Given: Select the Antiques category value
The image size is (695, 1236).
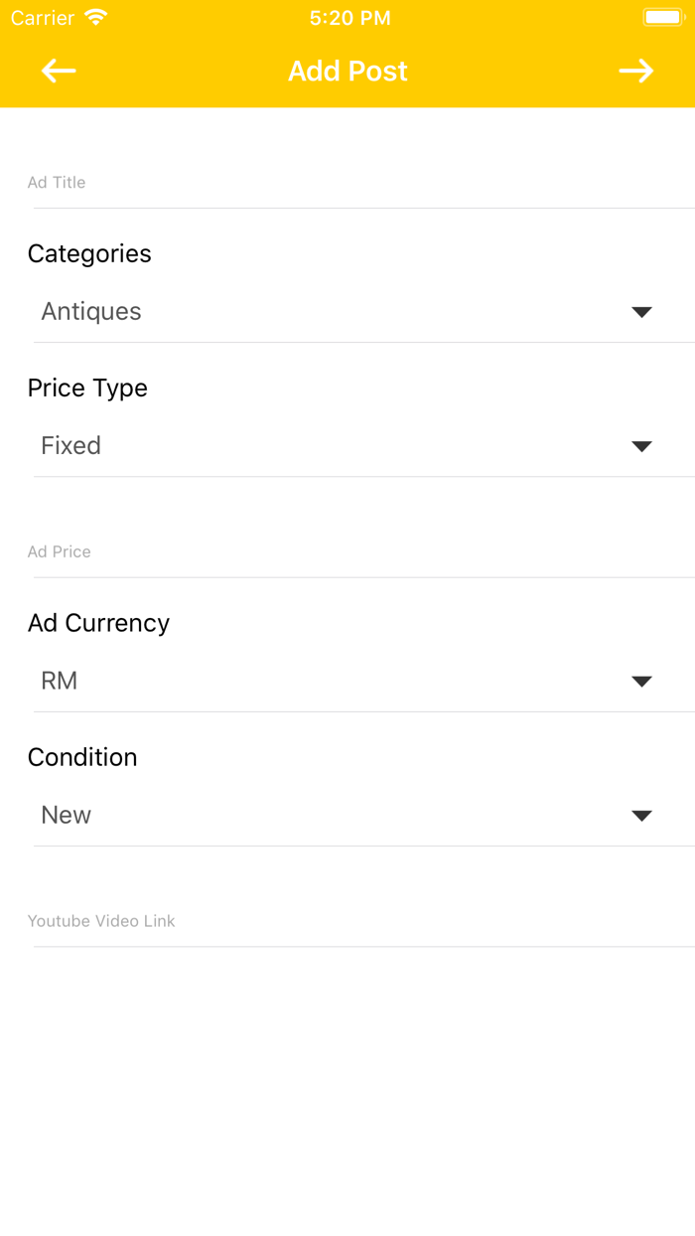Looking at the screenshot, I should coord(91,312).
